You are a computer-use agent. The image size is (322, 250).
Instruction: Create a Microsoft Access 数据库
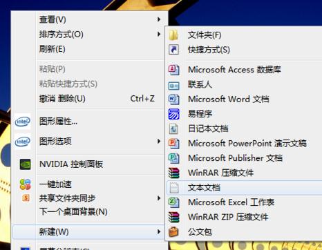(244, 70)
